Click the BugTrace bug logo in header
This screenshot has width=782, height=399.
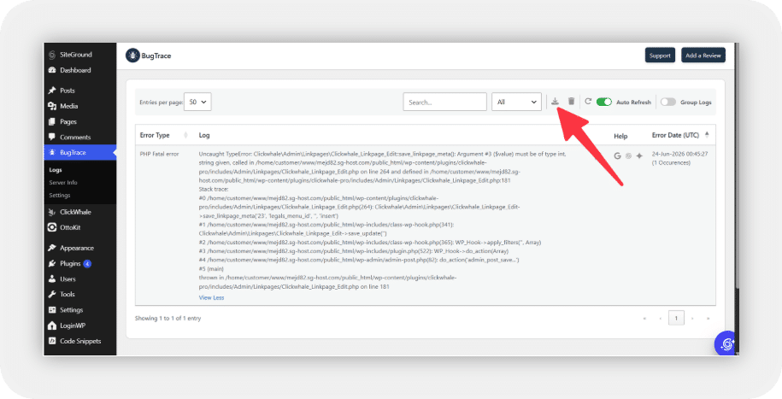coord(132,56)
